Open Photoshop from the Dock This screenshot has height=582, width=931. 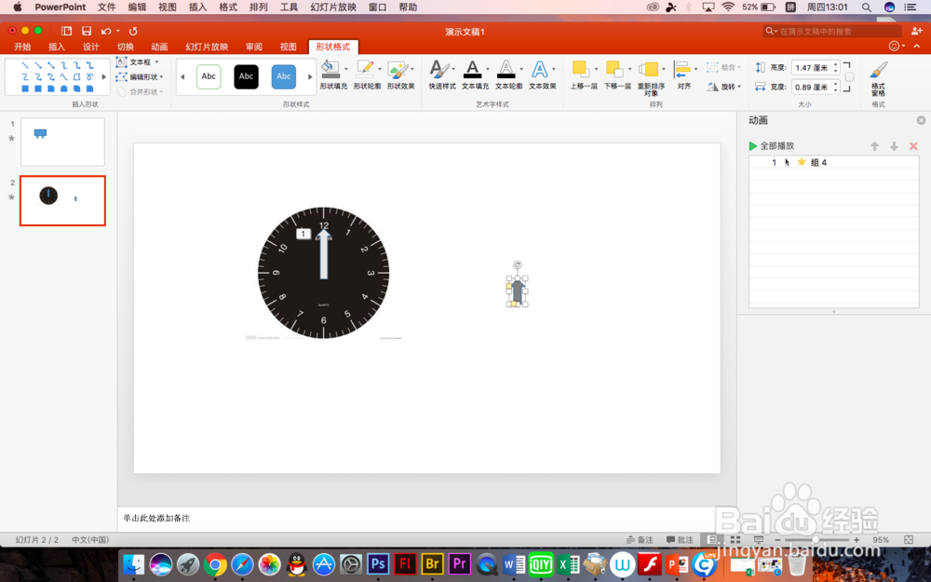378,563
